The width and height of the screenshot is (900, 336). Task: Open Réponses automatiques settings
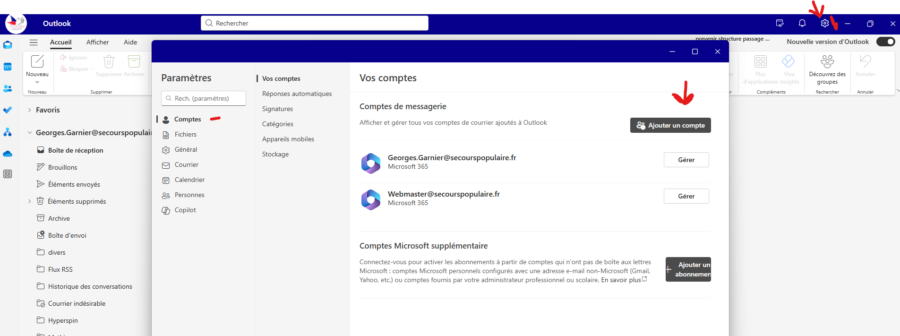pyautogui.click(x=297, y=94)
